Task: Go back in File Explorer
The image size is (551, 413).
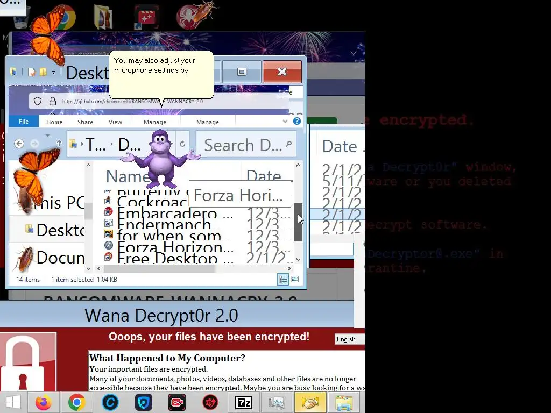Action: pos(19,144)
